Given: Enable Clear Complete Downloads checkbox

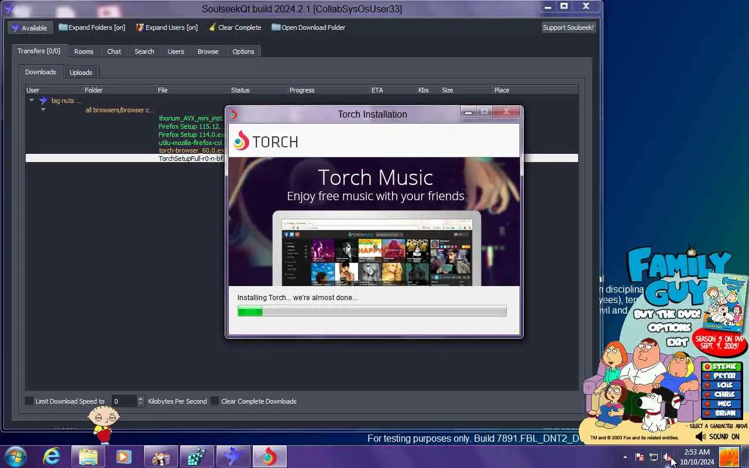Looking at the screenshot, I should (215, 401).
